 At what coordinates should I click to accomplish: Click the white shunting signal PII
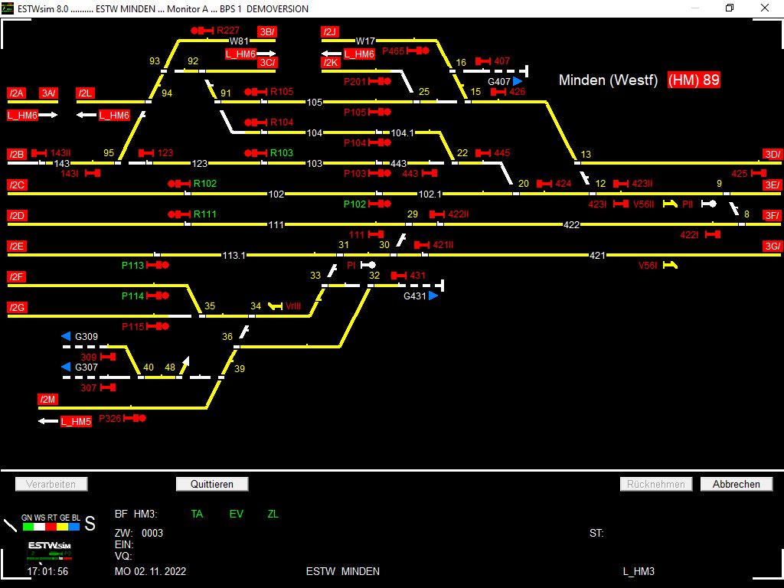click(x=708, y=204)
